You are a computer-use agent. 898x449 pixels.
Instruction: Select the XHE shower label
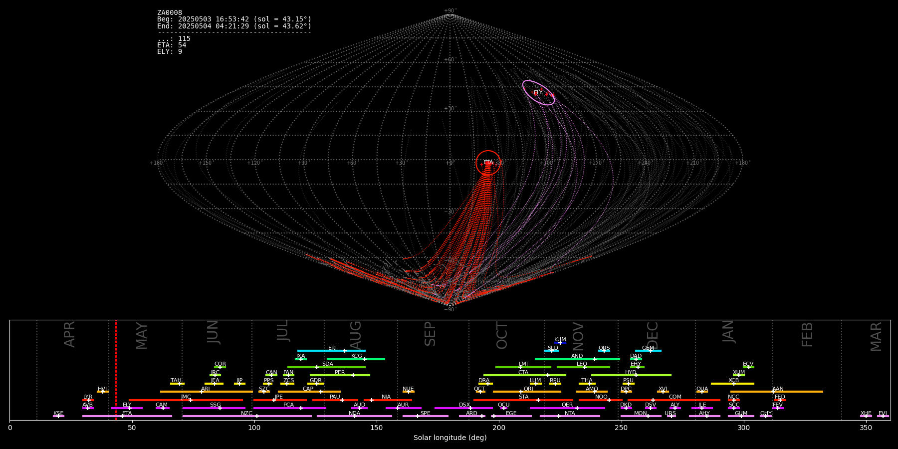[866, 414]
